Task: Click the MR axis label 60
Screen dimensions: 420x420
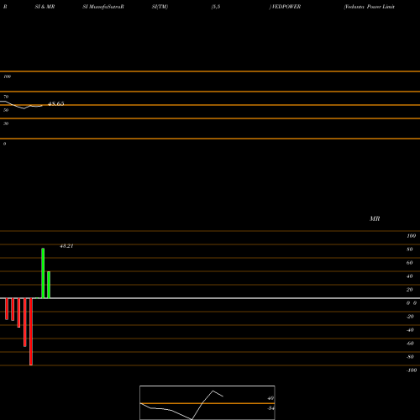Action: click(x=410, y=263)
